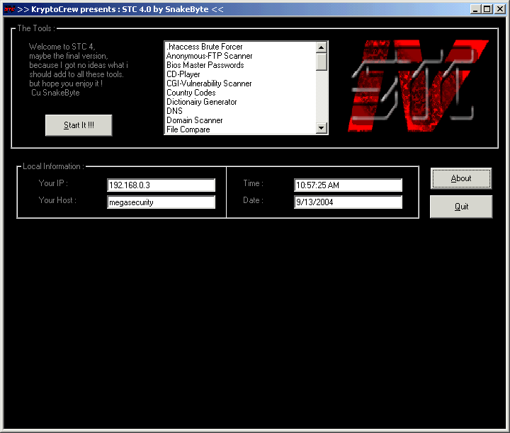Pick CGI-Vulnerability Scanner entry
The height and width of the screenshot is (433, 510).
click(x=209, y=83)
